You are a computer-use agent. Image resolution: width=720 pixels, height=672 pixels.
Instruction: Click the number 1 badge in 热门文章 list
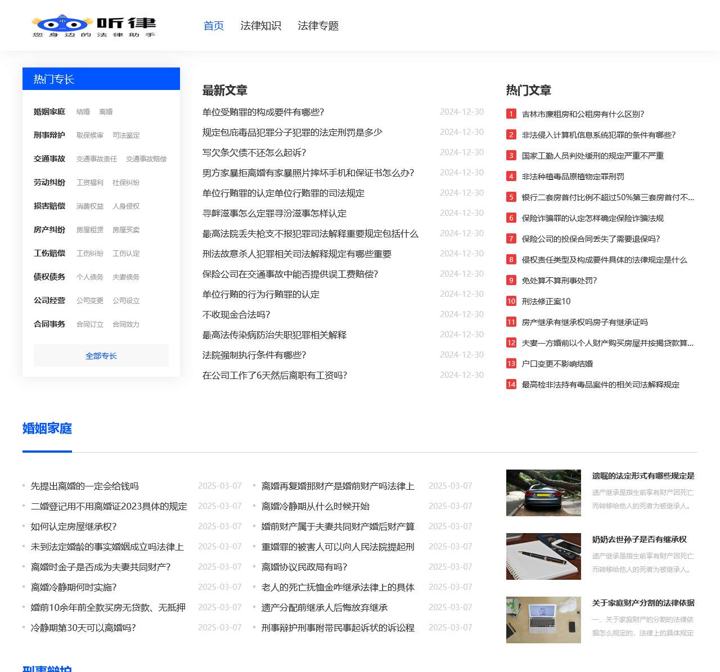(511, 114)
